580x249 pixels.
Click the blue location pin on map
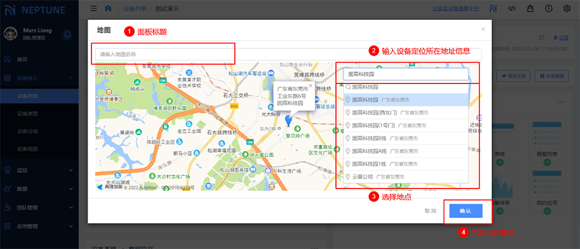click(289, 120)
